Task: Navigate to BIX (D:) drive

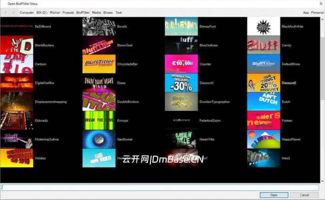Action: (42, 13)
